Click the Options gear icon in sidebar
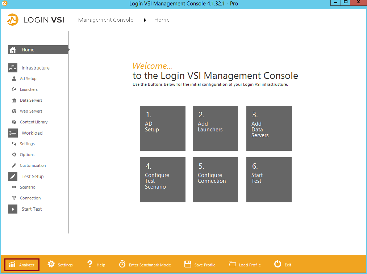 [14, 155]
